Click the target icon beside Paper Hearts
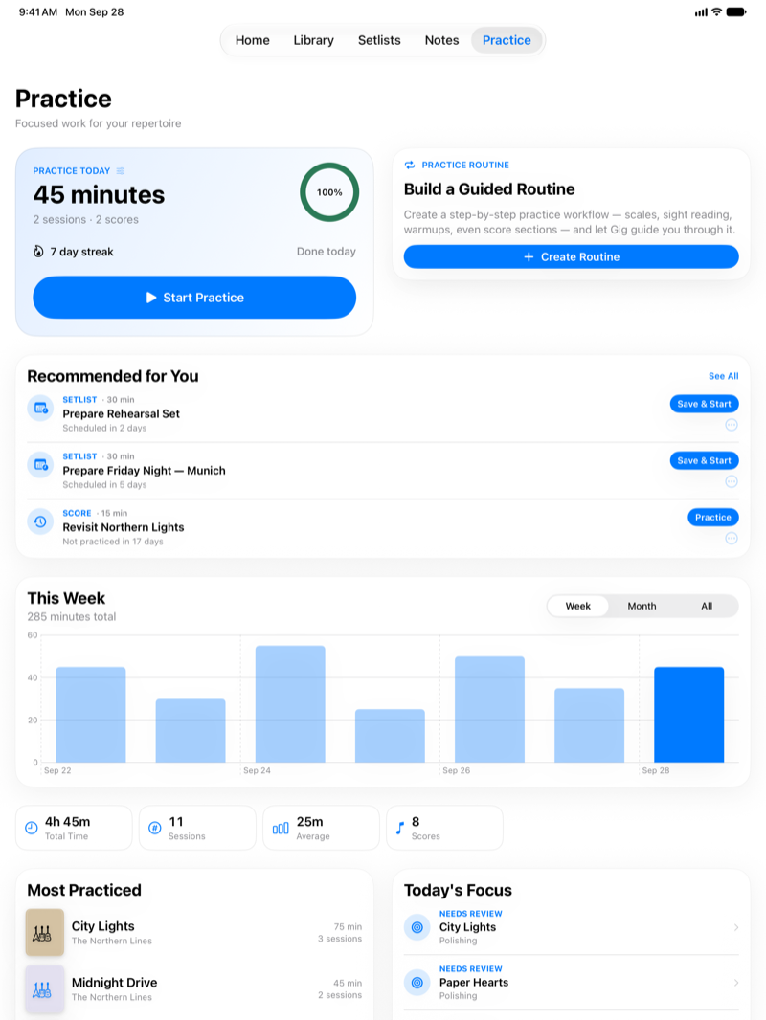Screen dimensions: 766x1020 click(417, 983)
